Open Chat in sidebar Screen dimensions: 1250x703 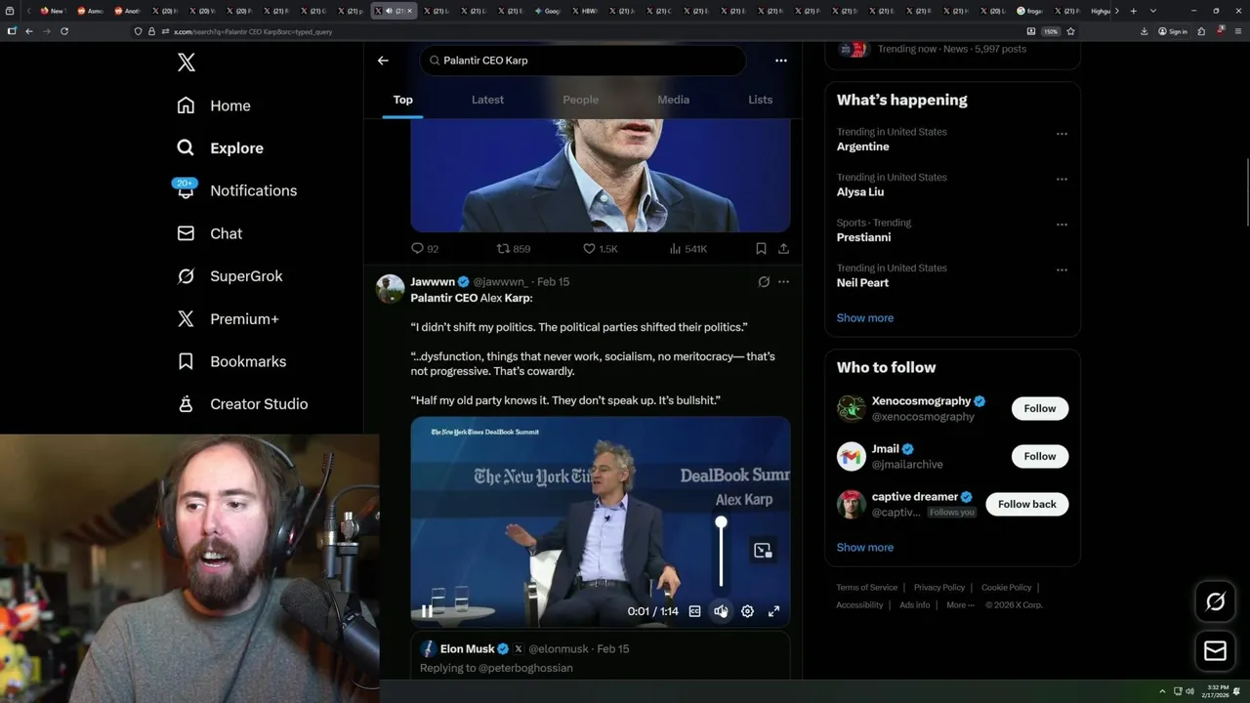pyautogui.click(x=209, y=233)
